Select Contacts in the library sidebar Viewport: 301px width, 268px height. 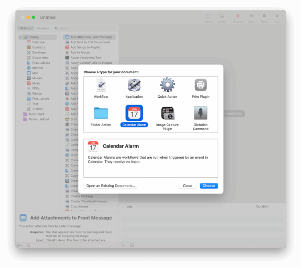click(38, 47)
